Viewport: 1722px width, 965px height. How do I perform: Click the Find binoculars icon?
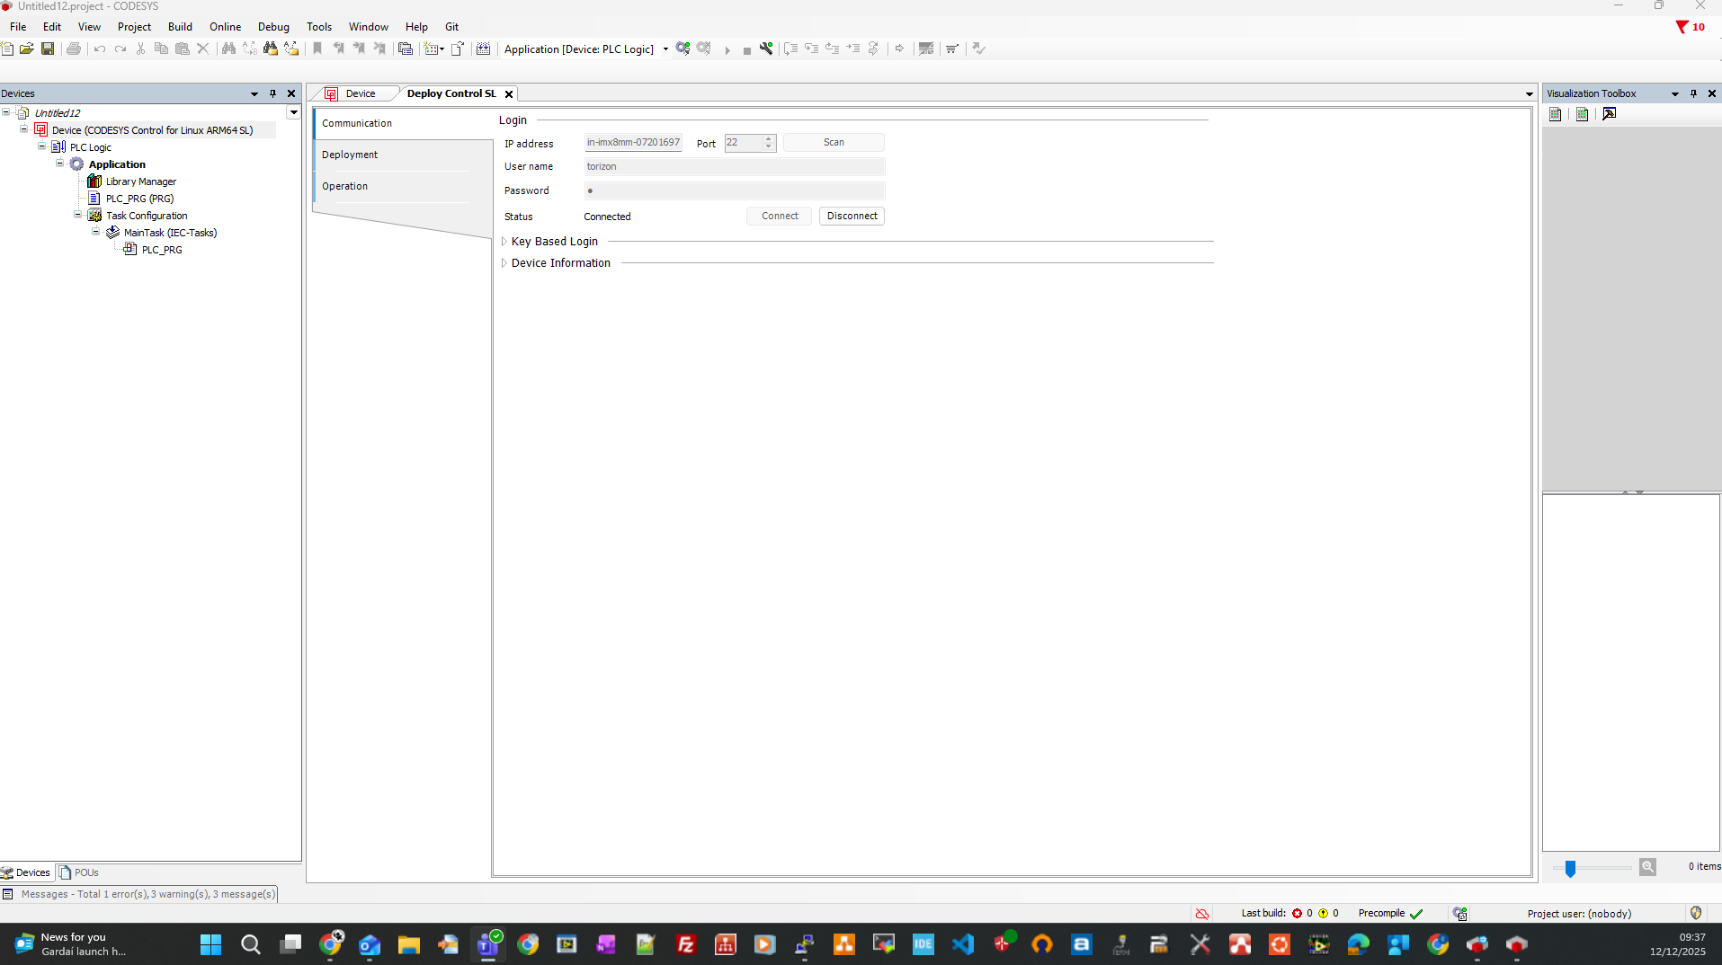[x=228, y=49]
